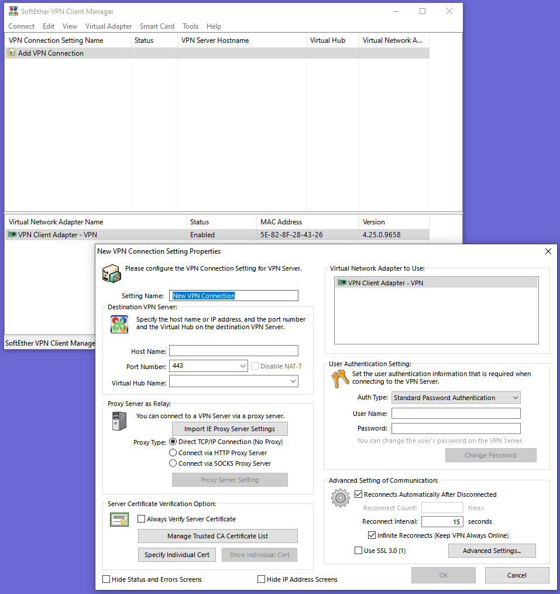Click the Version column header
The image size is (560, 594).
pos(394,221)
